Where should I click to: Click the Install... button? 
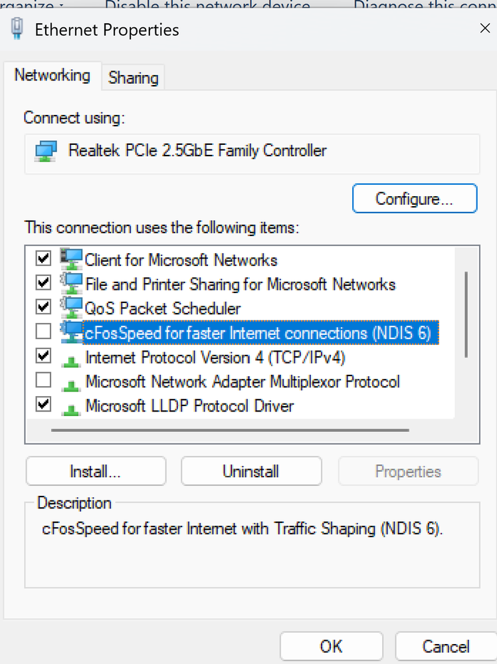click(x=95, y=471)
